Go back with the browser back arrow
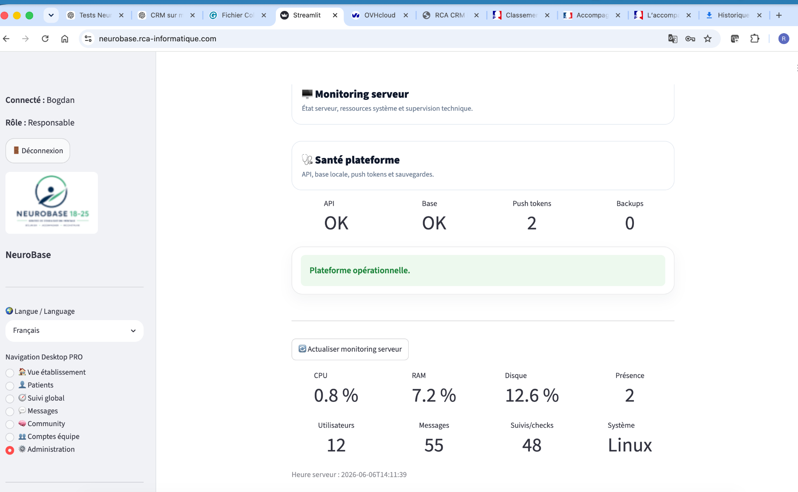This screenshot has width=798, height=492. [6, 39]
